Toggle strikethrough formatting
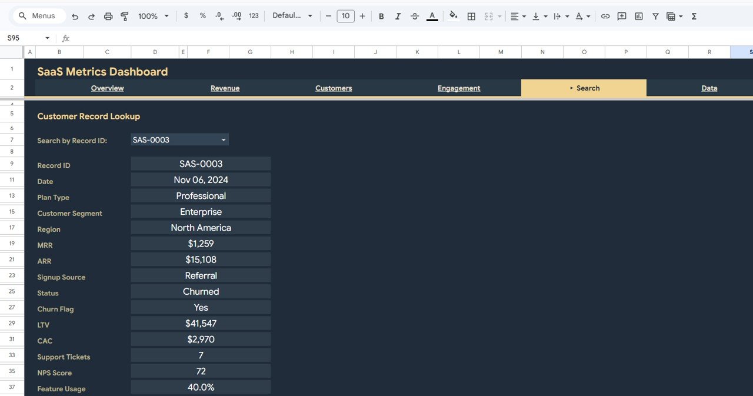Viewport: 753px width, 396px height. [415, 16]
